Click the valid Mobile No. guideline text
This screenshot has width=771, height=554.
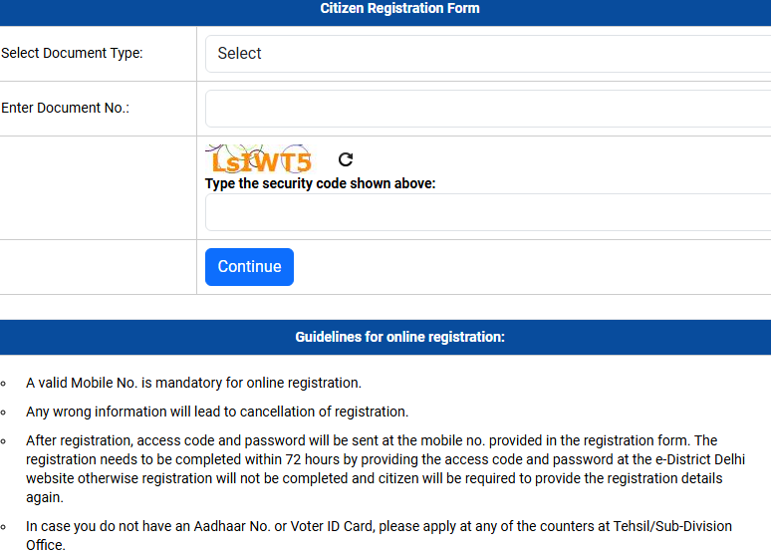(193, 383)
